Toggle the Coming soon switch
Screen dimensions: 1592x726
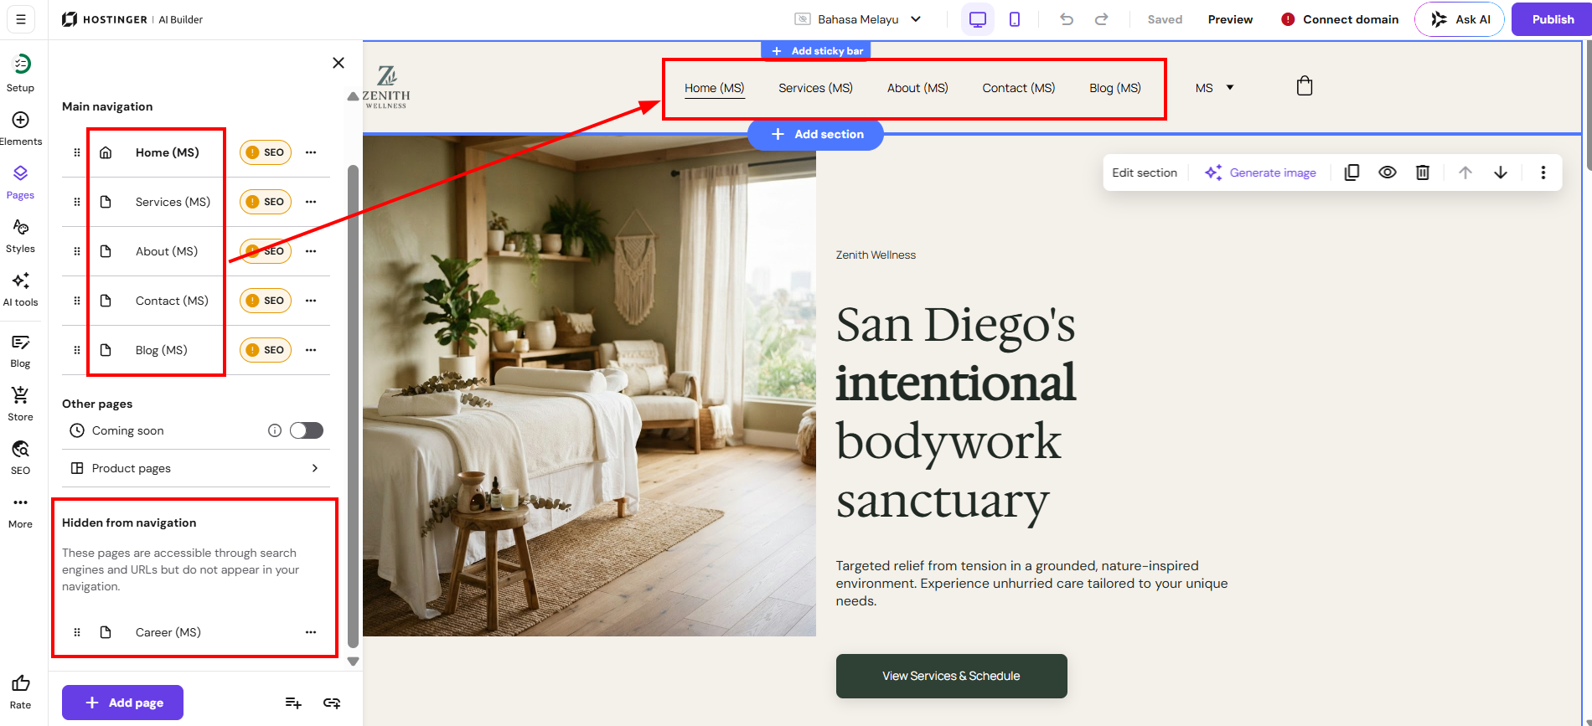click(x=307, y=430)
